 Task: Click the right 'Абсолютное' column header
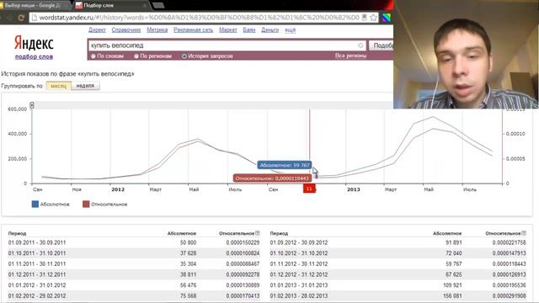tap(447, 233)
